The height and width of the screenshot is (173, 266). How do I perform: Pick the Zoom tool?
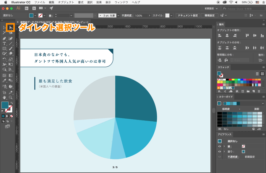[11, 97]
